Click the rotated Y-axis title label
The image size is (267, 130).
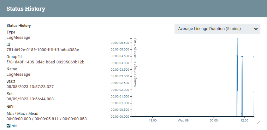[x=135, y=63]
